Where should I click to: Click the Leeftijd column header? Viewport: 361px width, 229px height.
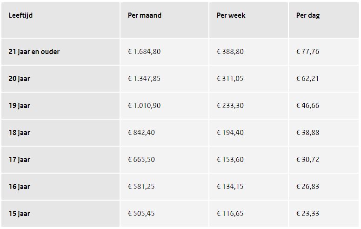[x=21, y=15]
